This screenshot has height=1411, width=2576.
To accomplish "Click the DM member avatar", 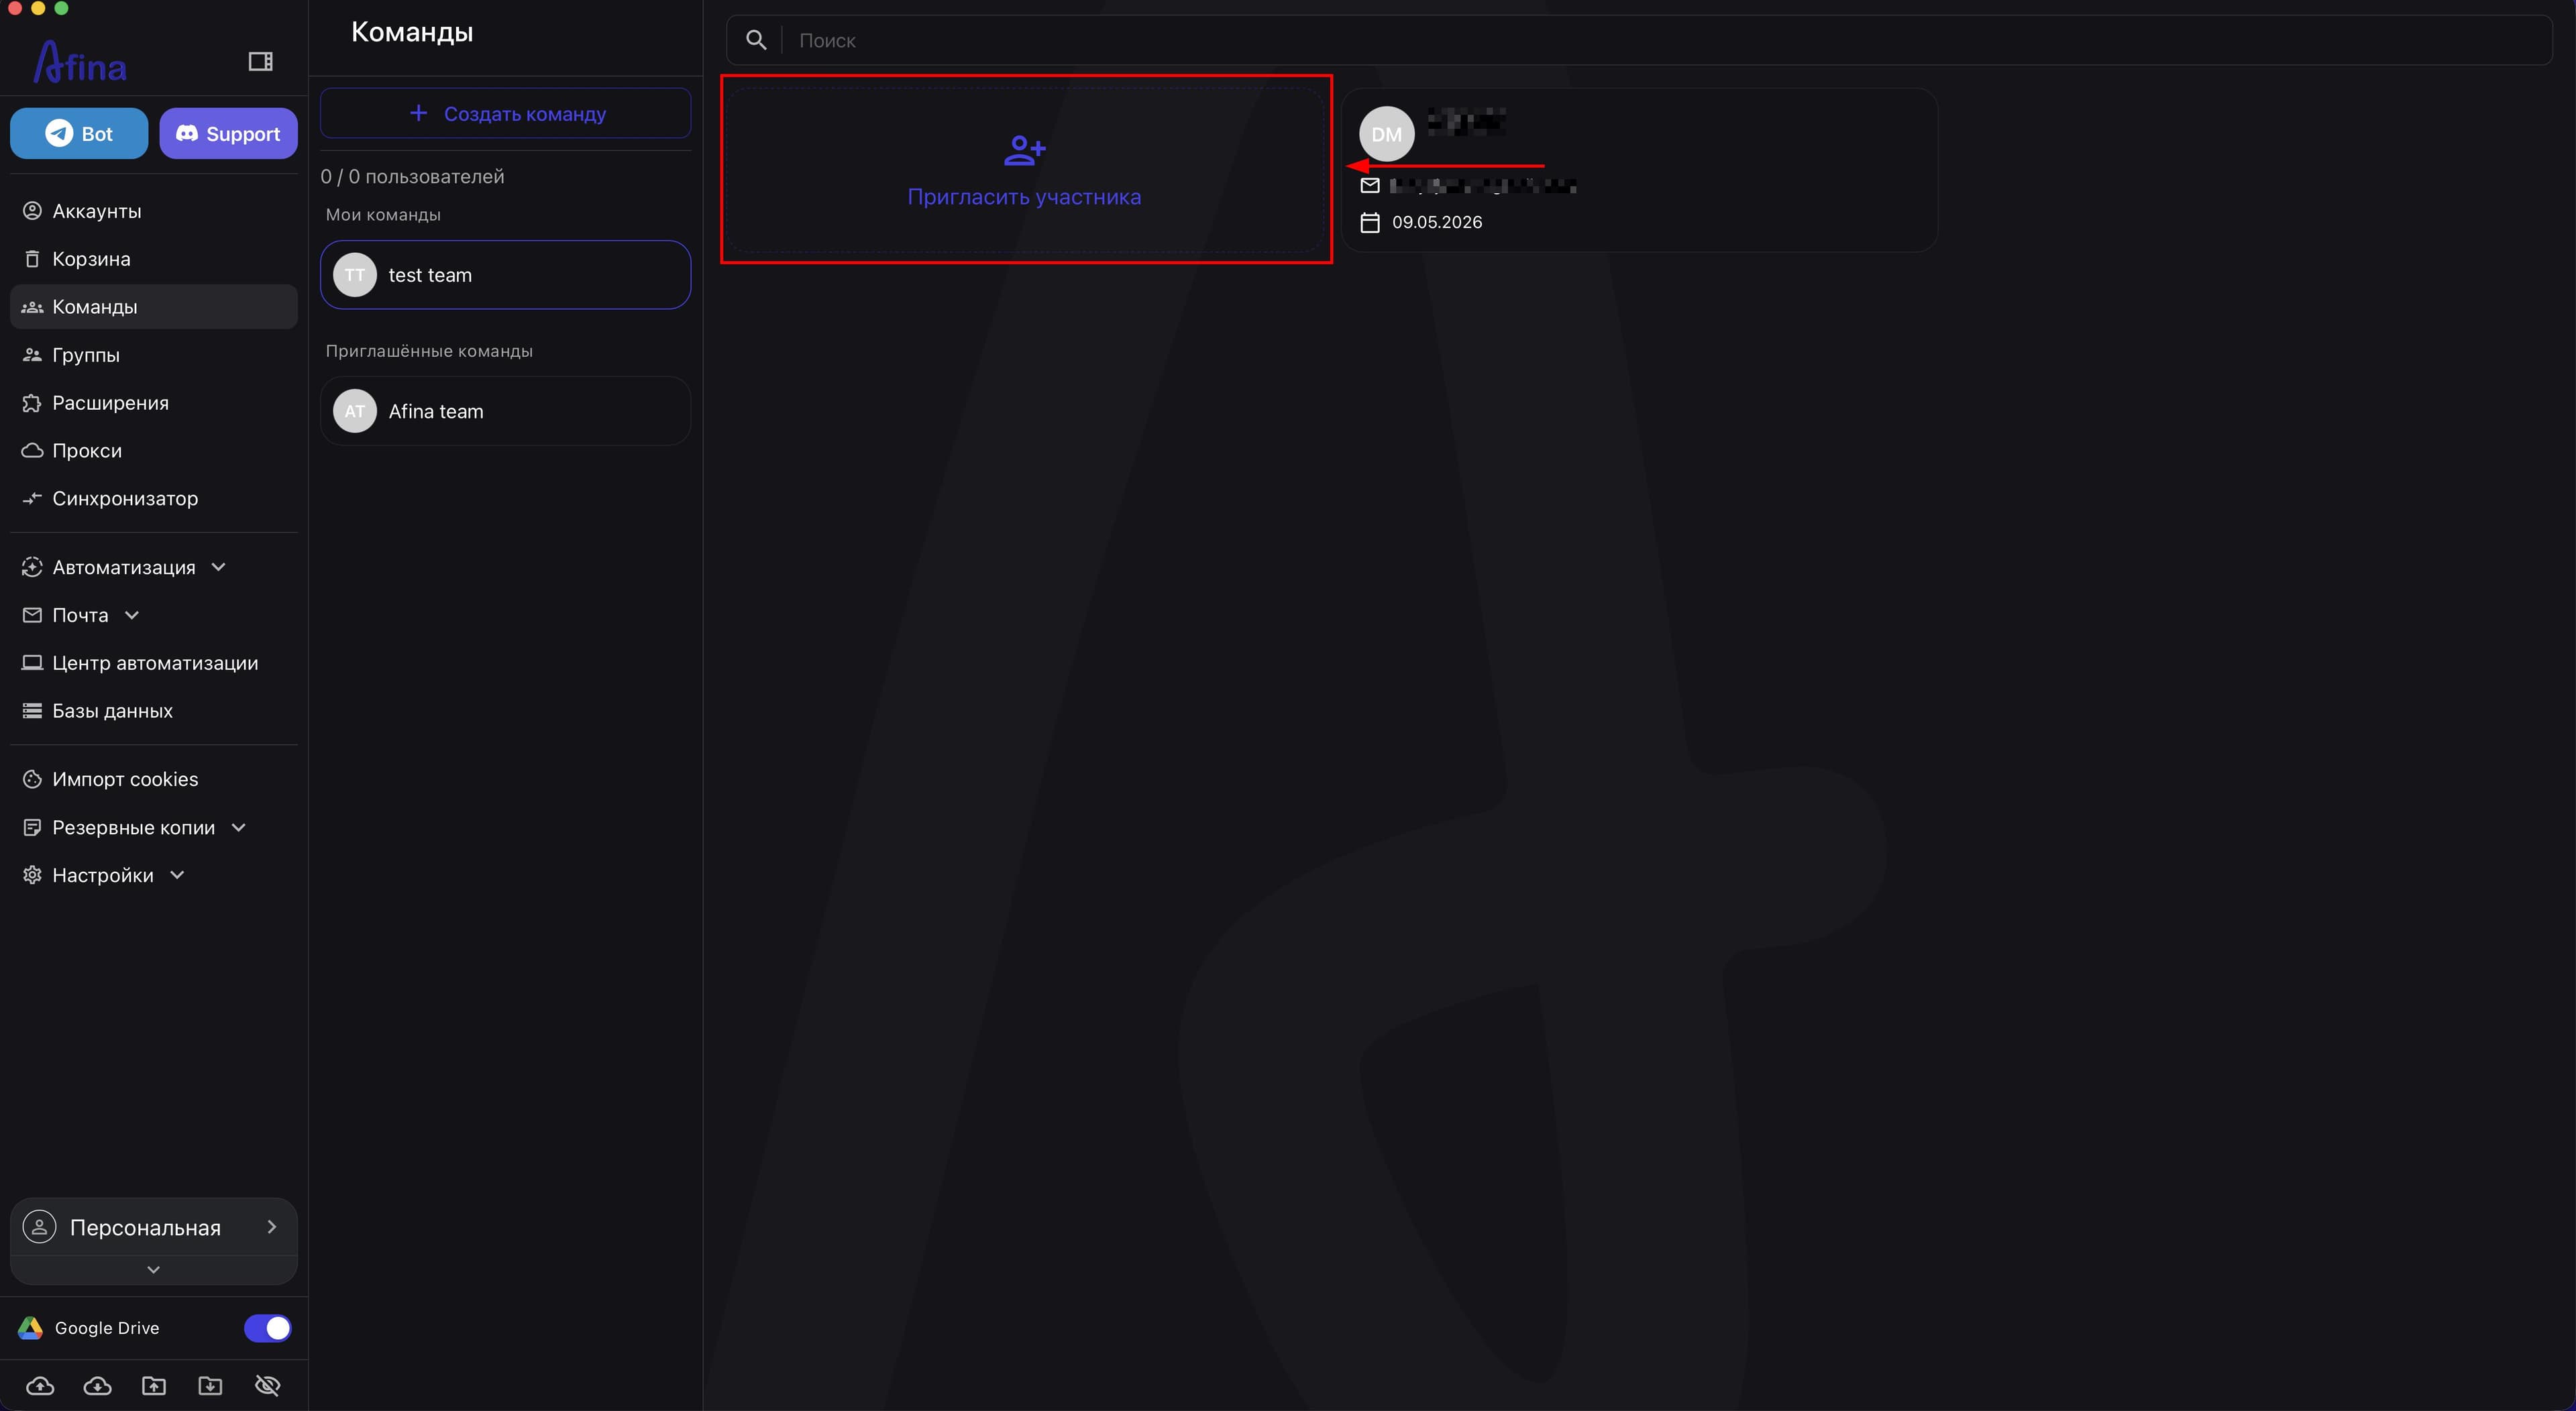I will click(1387, 134).
